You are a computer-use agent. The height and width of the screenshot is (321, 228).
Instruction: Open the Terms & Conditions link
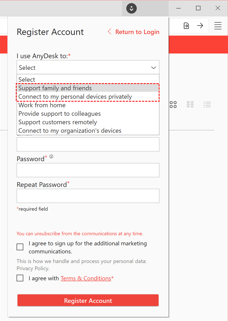[x=86, y=278]
